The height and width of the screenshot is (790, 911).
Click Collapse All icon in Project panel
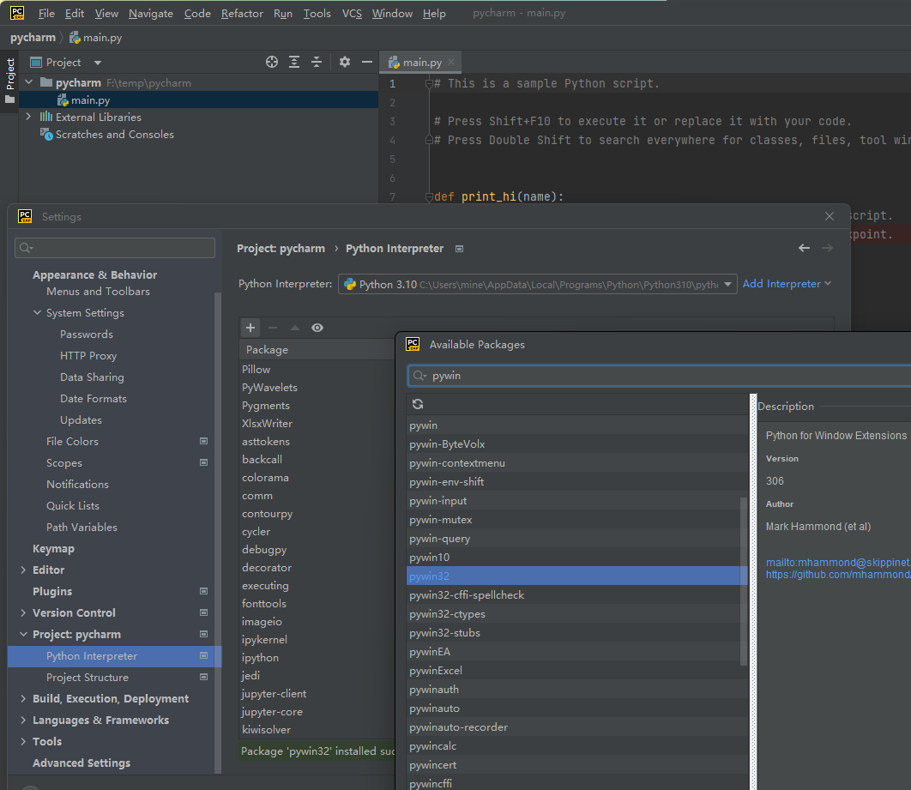(317, 62)
